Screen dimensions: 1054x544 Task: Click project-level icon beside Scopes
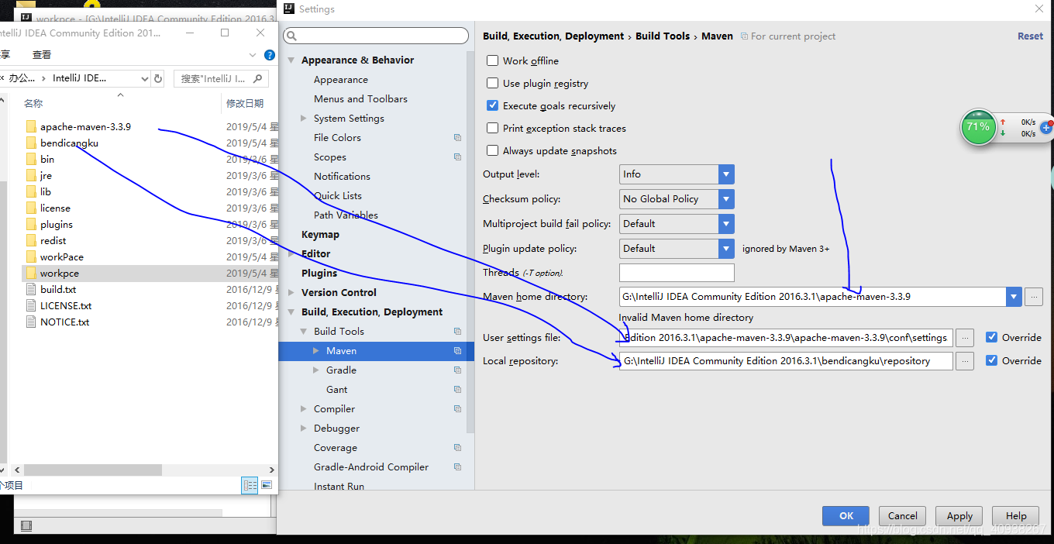(457, 157)
